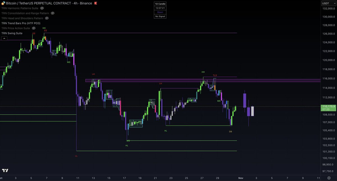Click the DB marker below the recent low

(231, 132)
